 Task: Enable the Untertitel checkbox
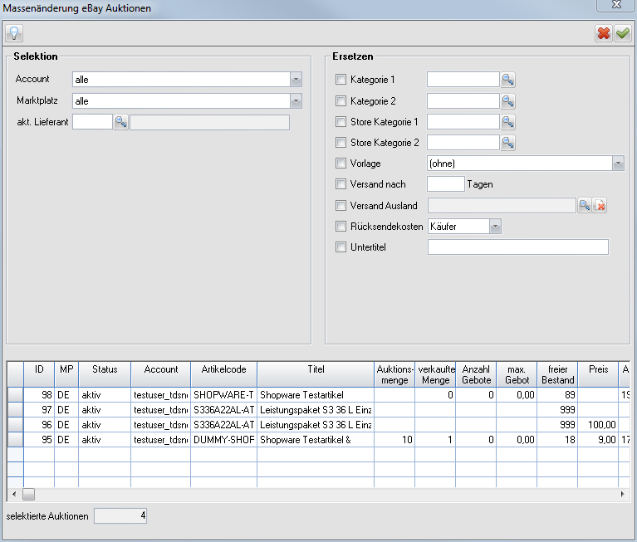pyautogui.click(x=341, y=247)
